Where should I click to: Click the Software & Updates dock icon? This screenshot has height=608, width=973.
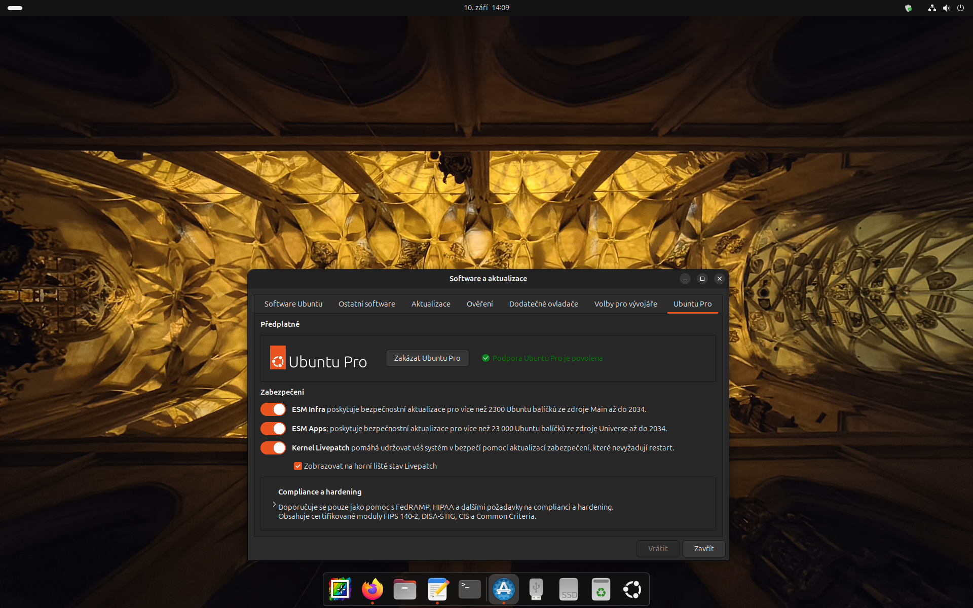503,589
